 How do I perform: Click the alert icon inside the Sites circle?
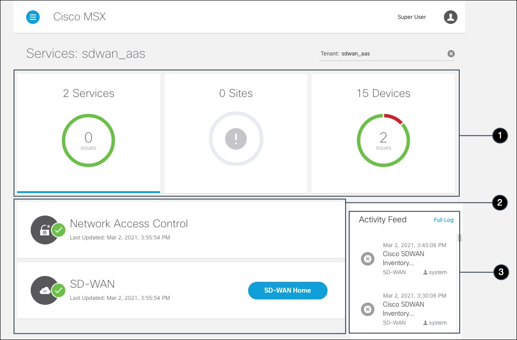coord(235,139)
